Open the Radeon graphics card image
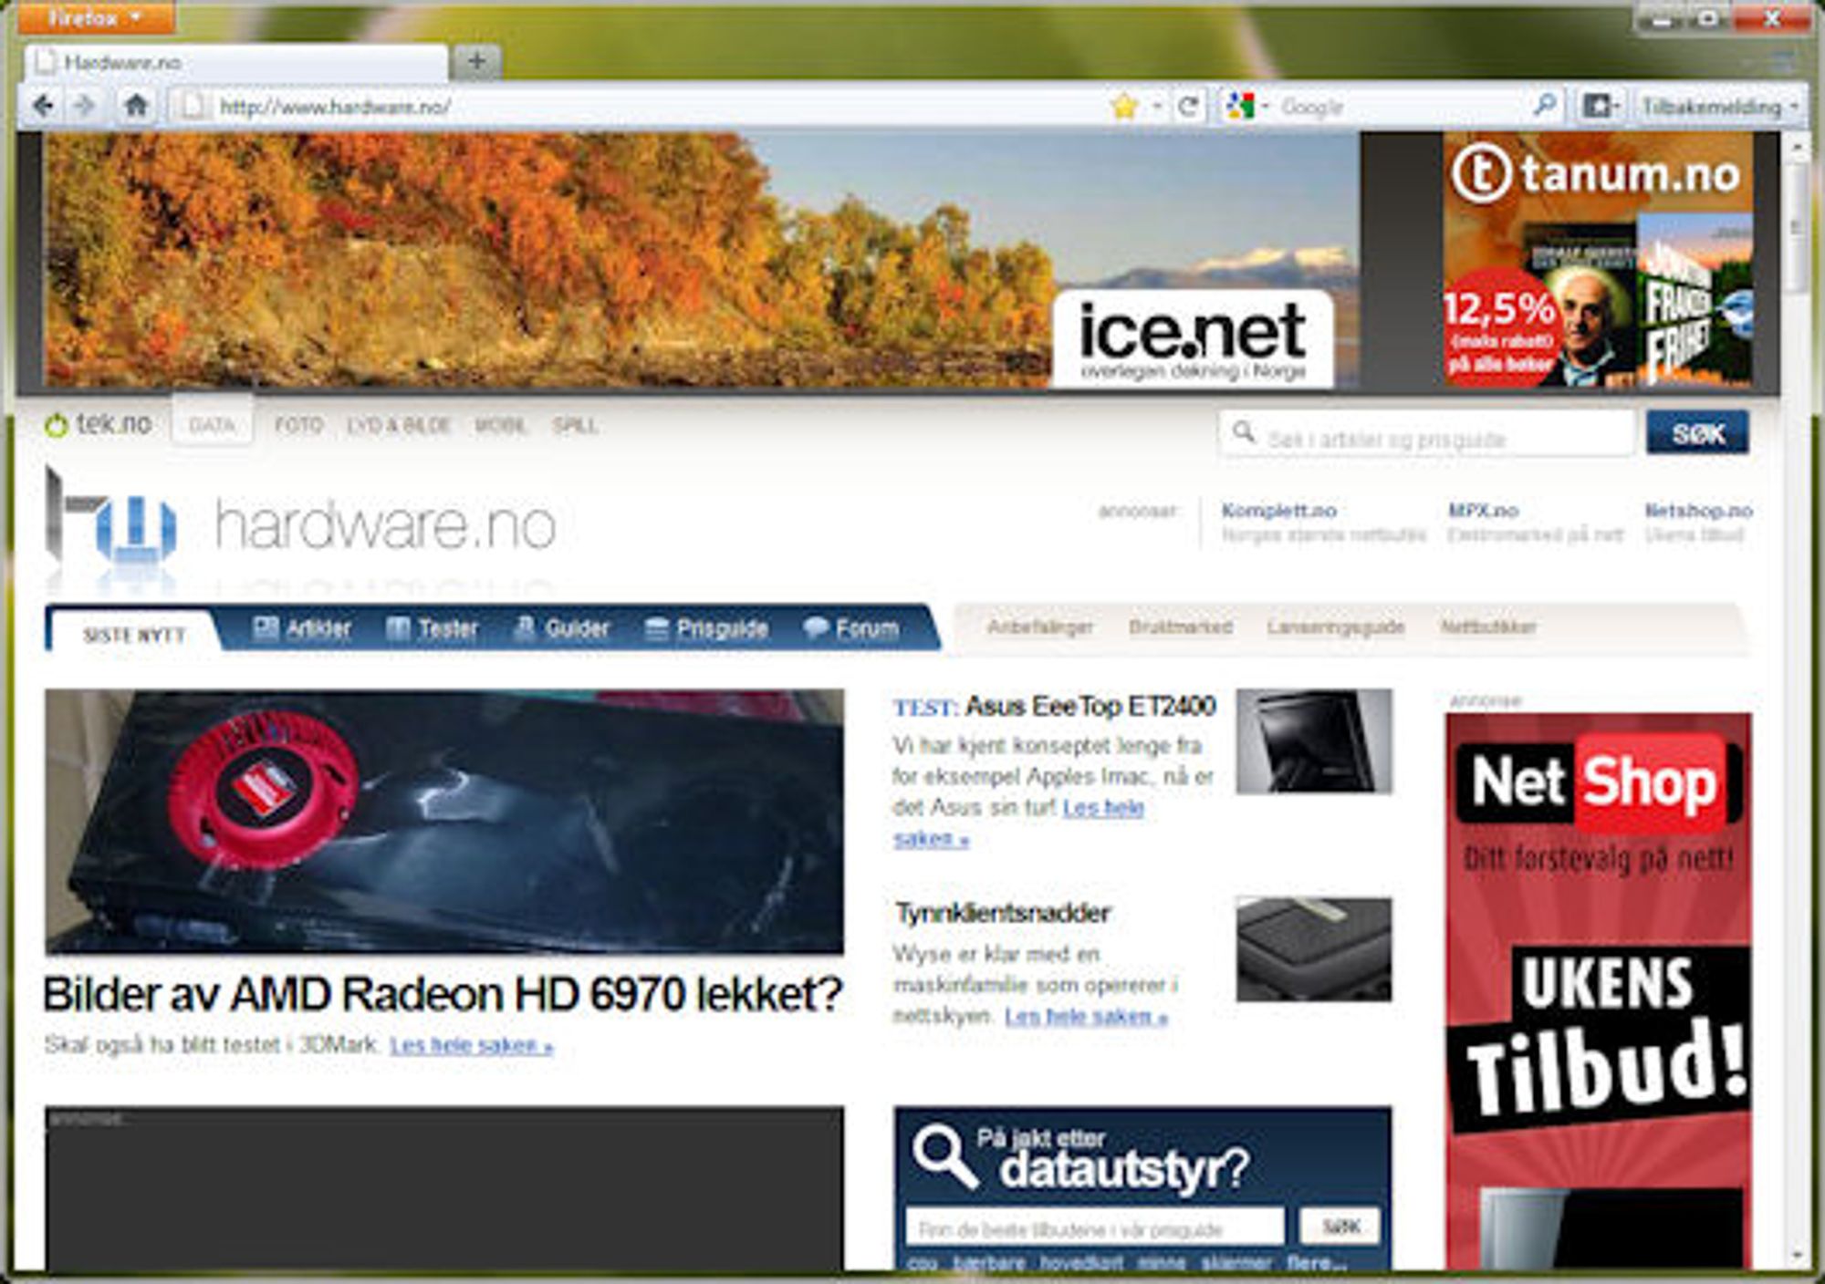The image size is (1825, 1284). [444, 822]
